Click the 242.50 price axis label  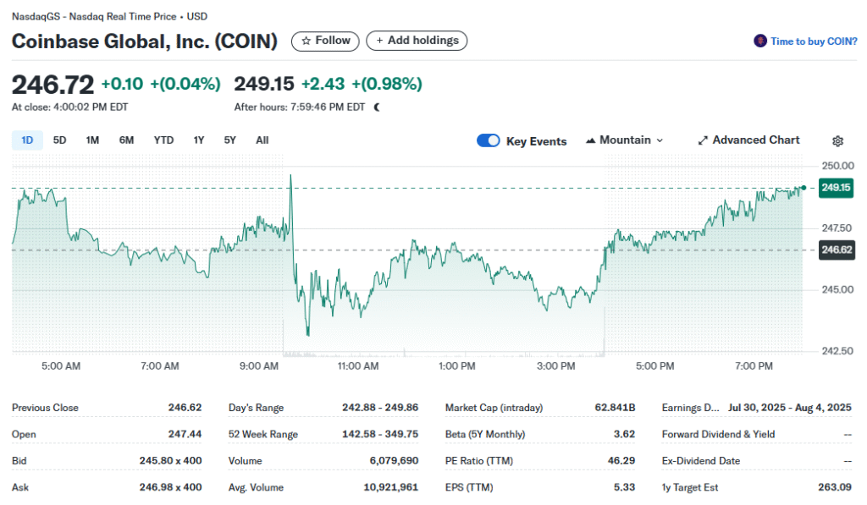tap(837, 351)
